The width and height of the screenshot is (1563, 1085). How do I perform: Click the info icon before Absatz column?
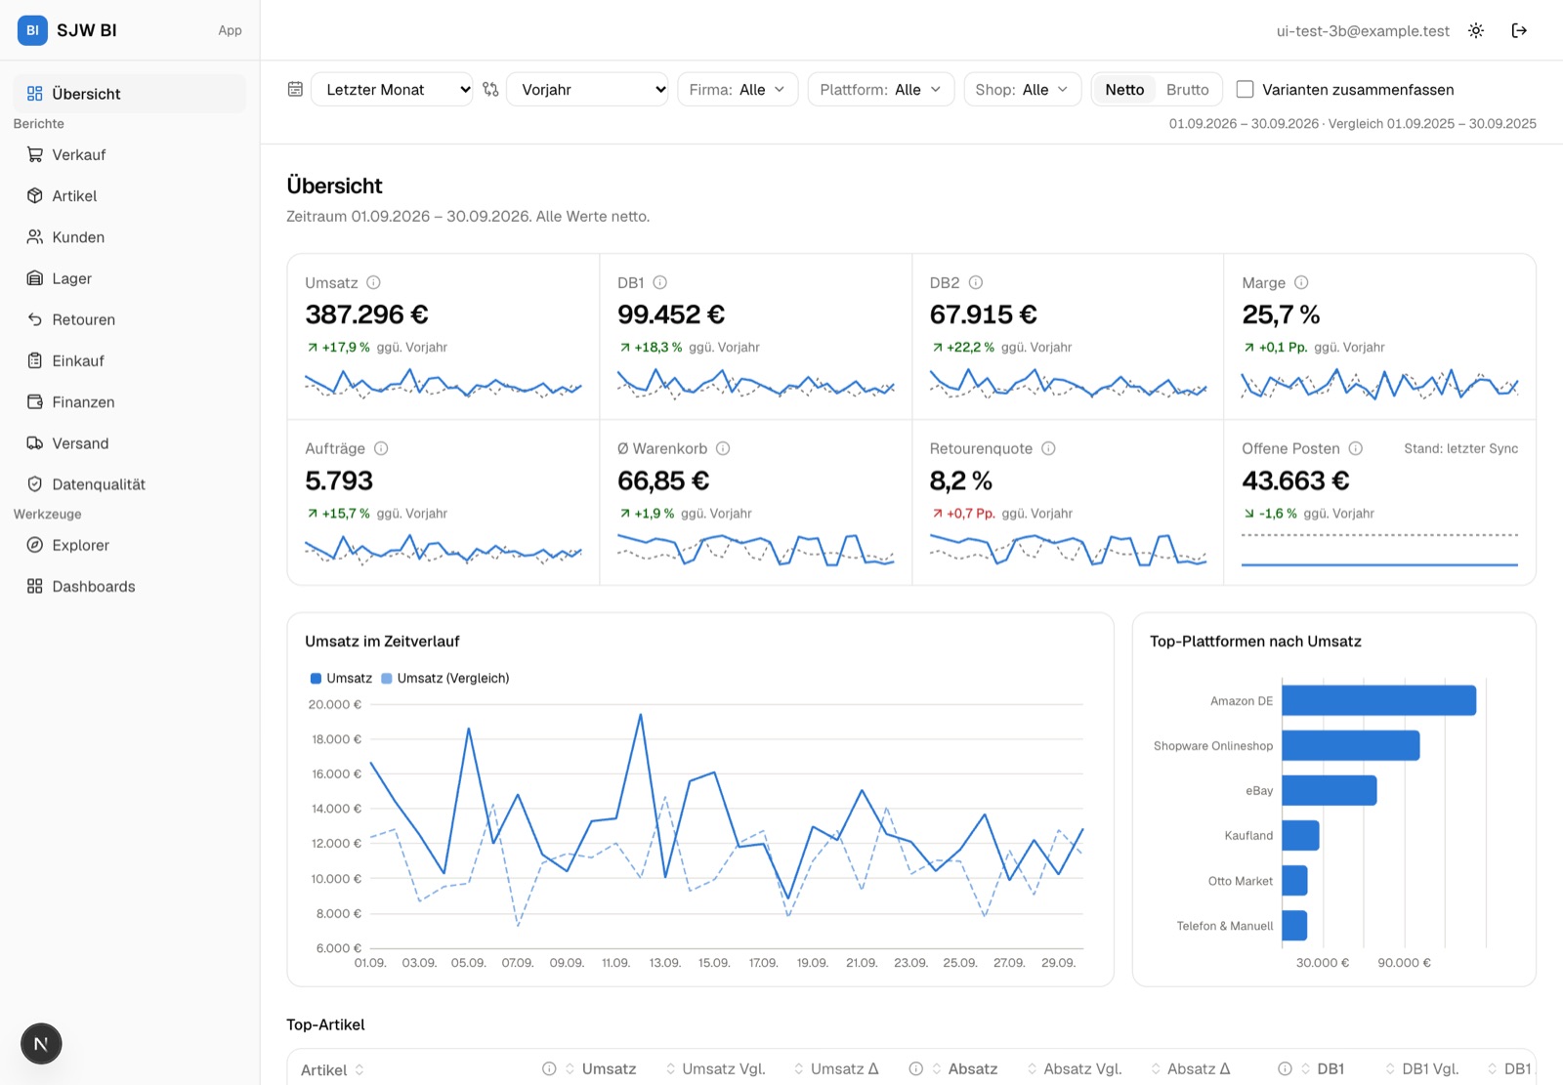click(915, 1069)
